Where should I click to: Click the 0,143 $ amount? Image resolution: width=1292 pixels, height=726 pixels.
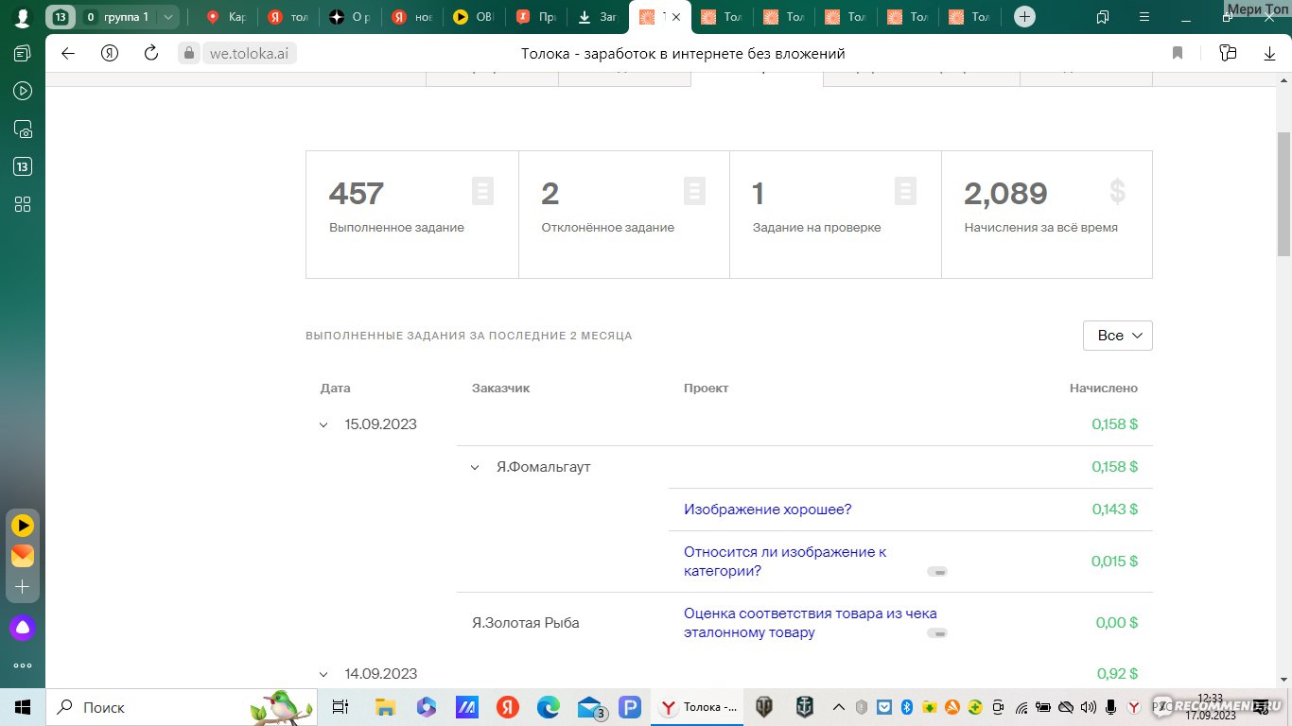click(x=1114, y=510)
